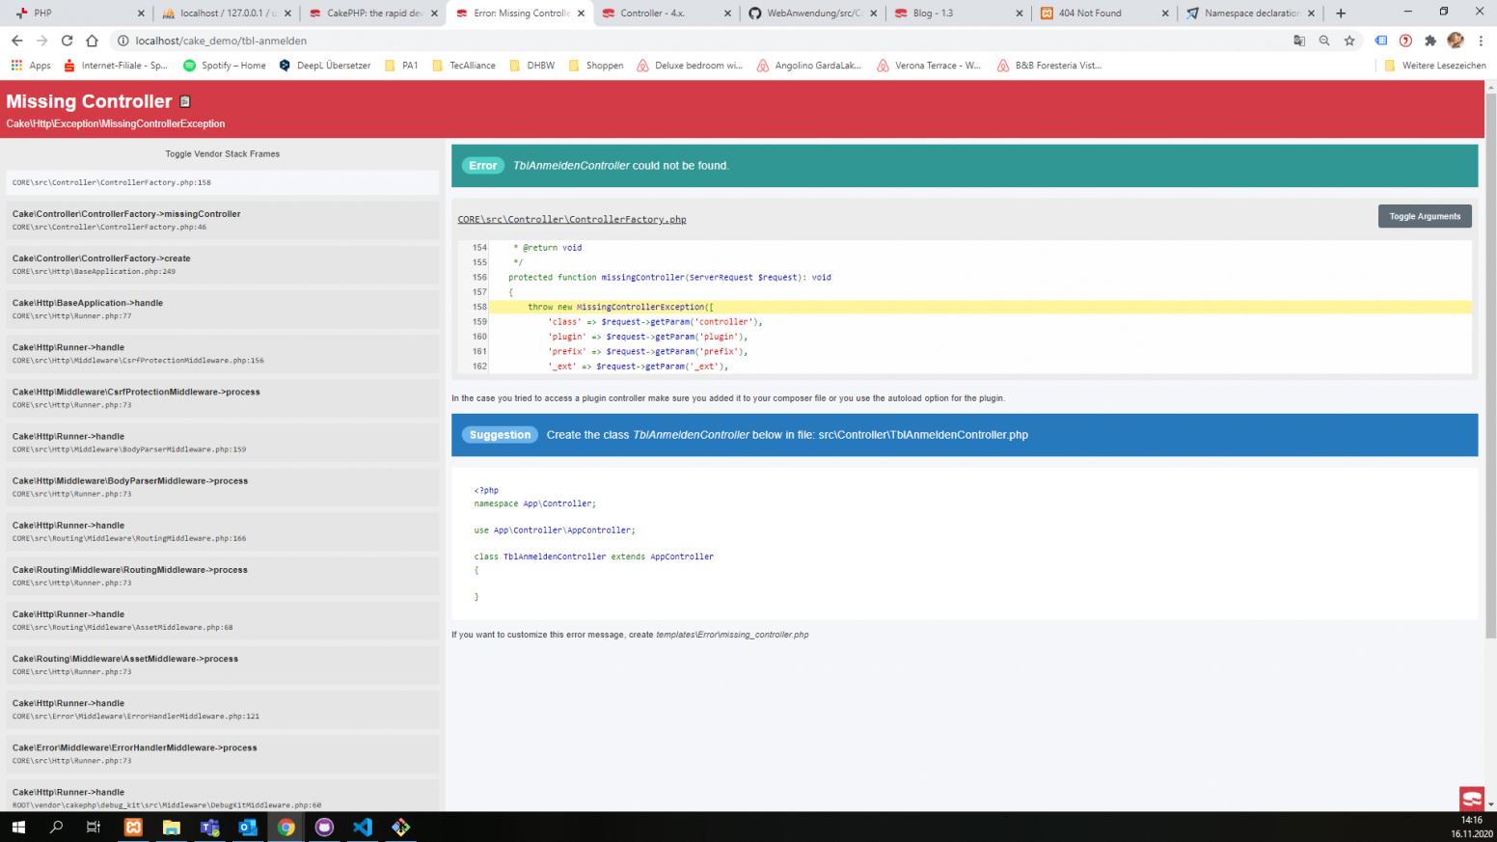Viewport: 1497px width, 842px height.
Task: Go to browser home page icon
Action: [x=92, y=41]
